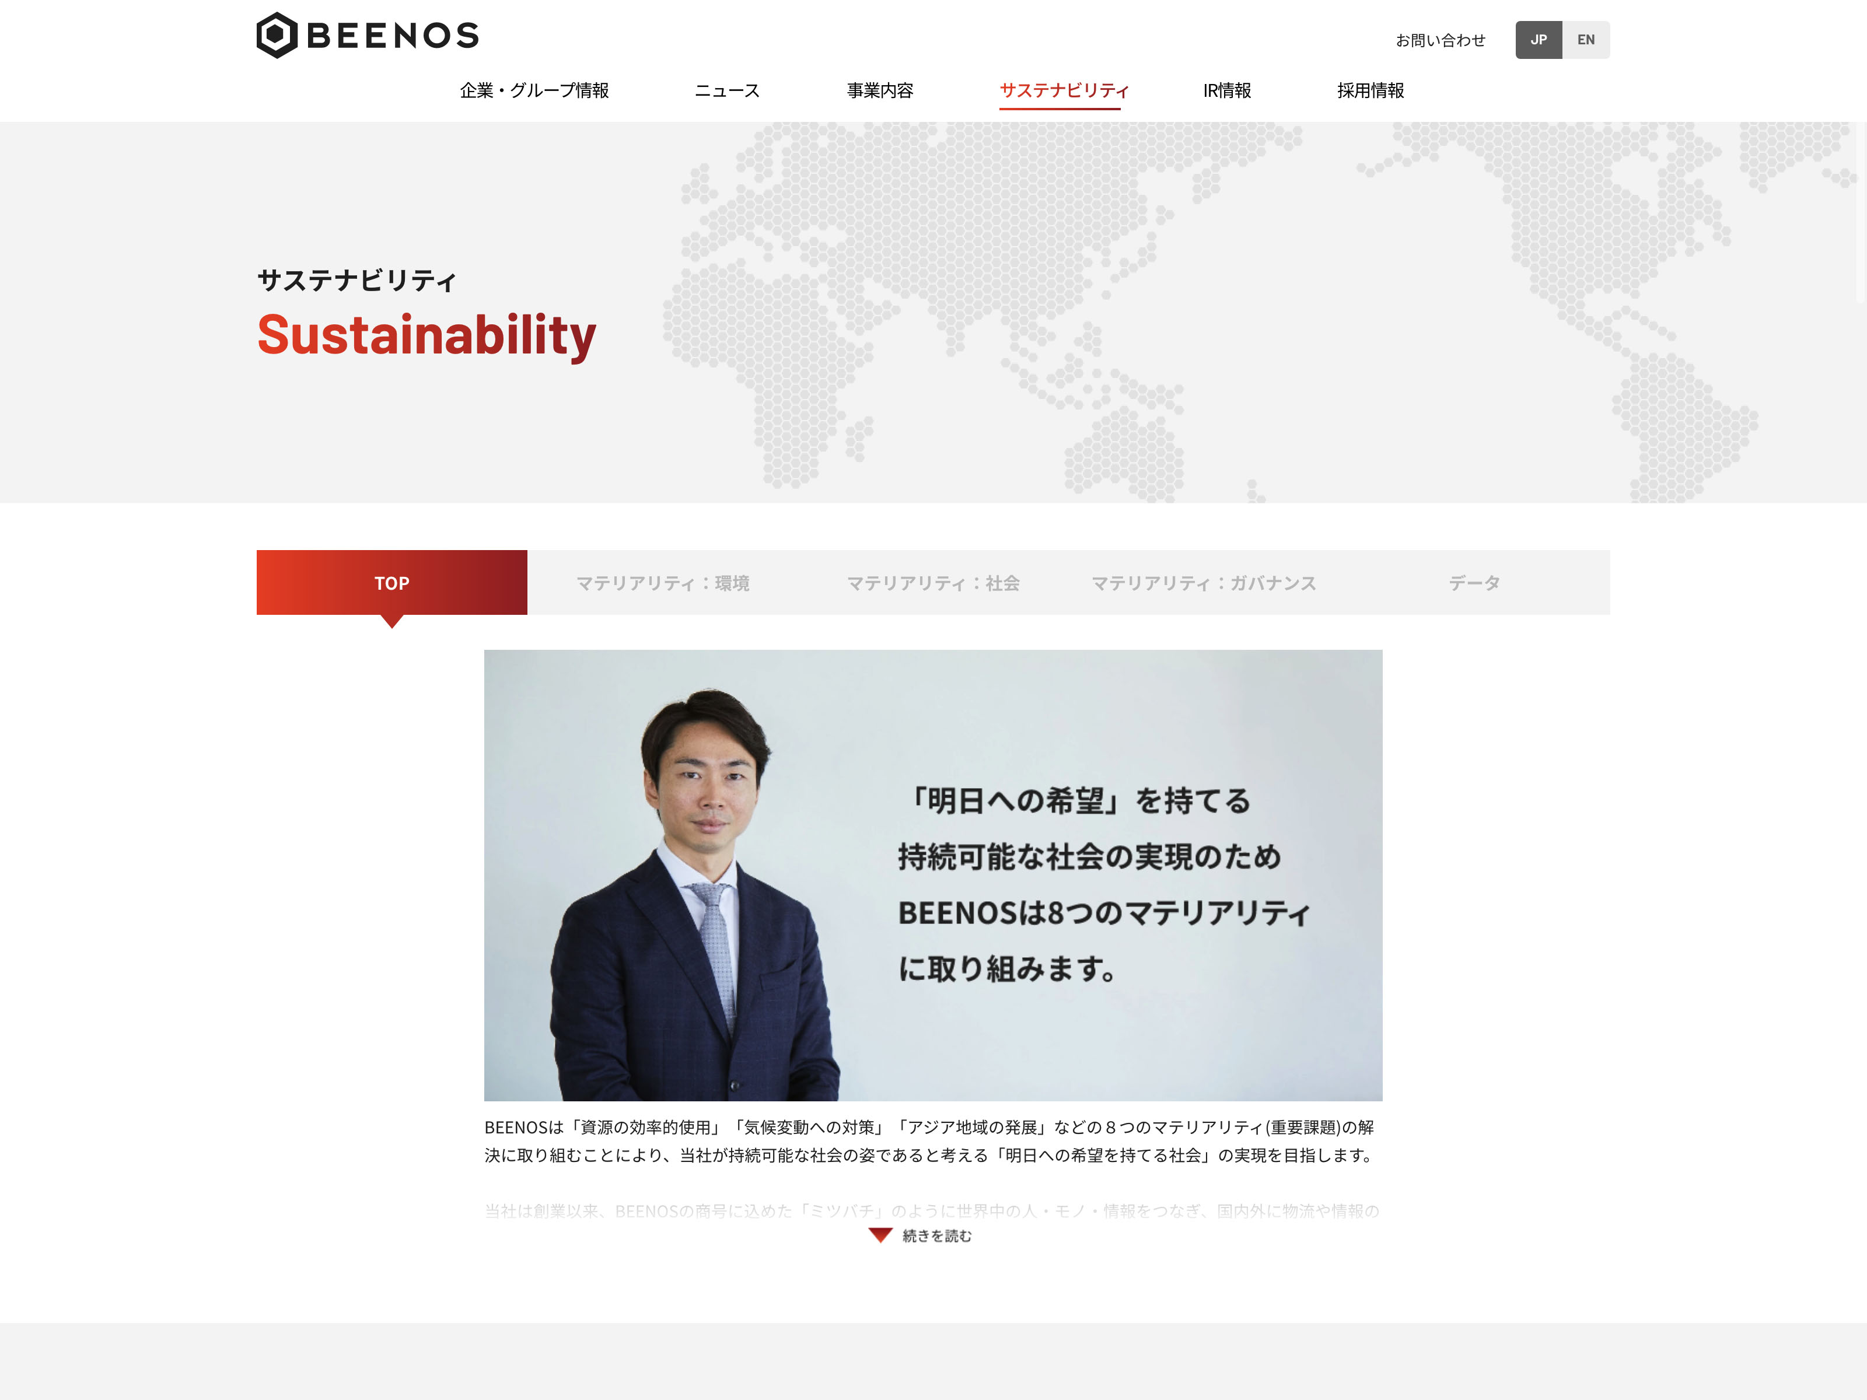1867x1400 pixels.
Task: Switch to マテリアリティ：環境 tab
Action: click(663, 582)
